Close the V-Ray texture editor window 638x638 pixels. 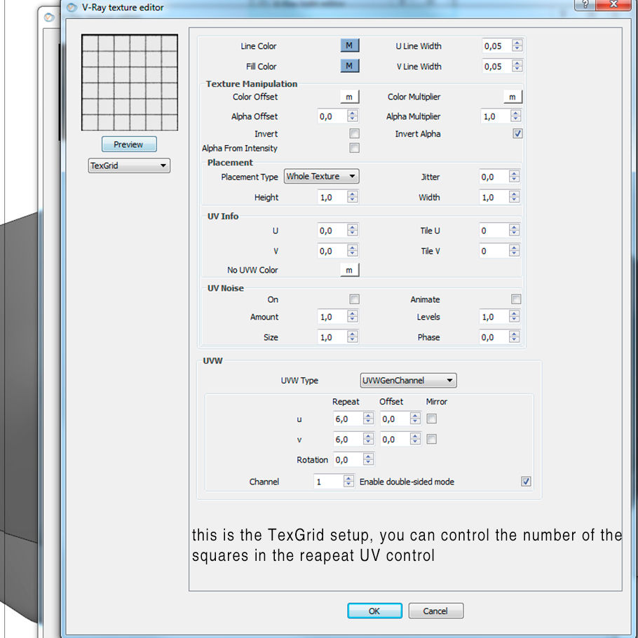[x=614, y=5]
